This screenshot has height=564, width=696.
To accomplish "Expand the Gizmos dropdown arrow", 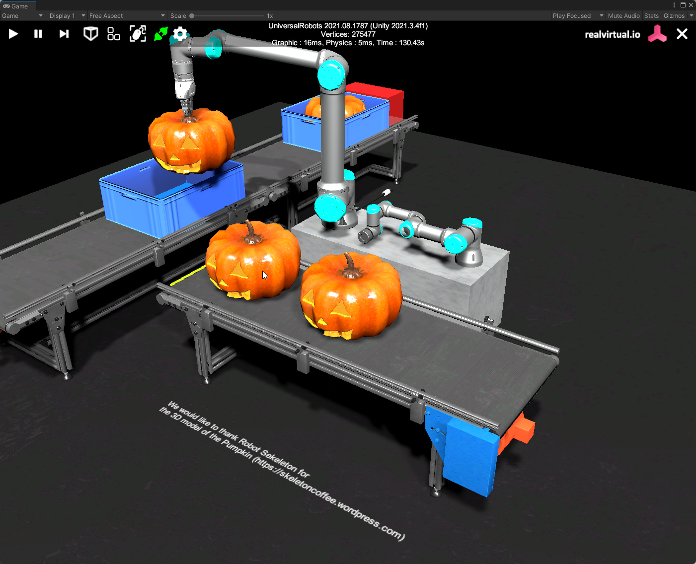I will (x=692, y=16).
